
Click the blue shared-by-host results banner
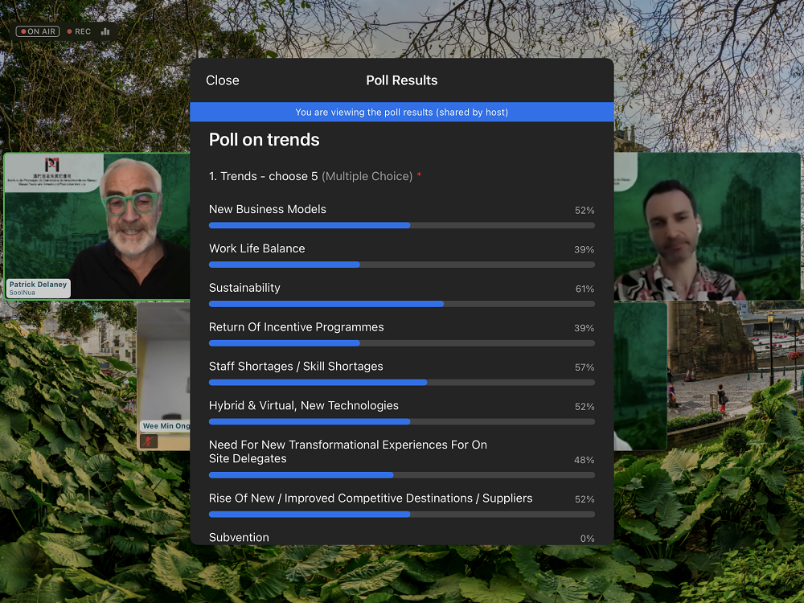401,113
